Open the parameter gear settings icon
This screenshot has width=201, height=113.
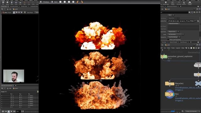tap(189, 12)
